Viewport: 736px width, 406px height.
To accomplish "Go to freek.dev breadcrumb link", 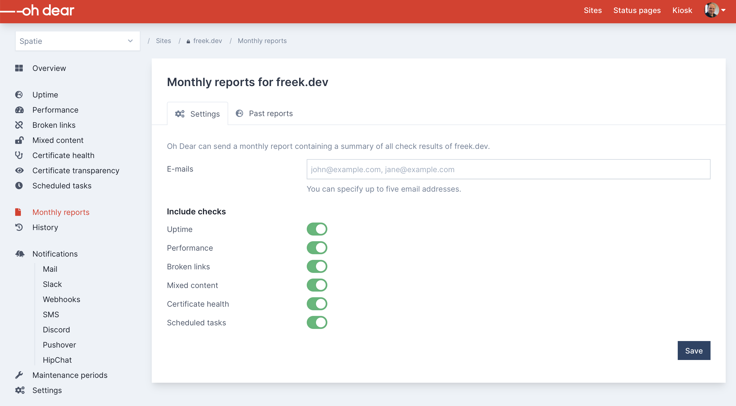I will pos(207,41).
